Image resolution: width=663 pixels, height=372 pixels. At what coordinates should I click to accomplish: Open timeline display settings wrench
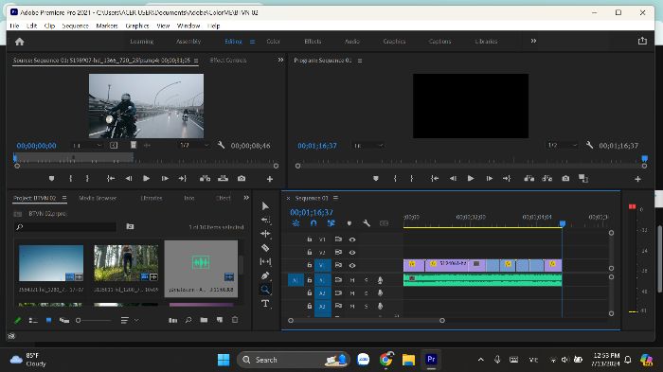coord(367,222)
